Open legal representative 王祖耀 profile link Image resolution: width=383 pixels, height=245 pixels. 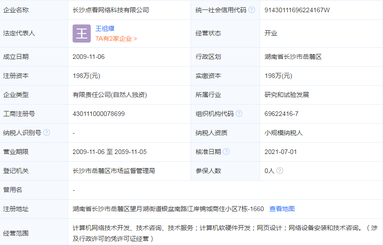tap(104, 29)
